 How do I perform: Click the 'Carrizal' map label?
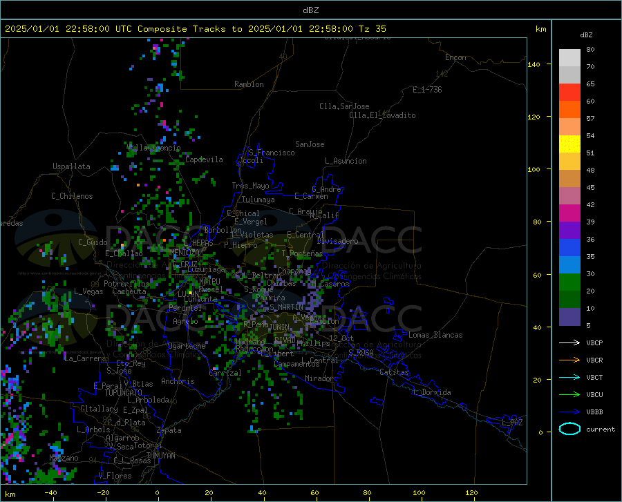click(x=225, y=373)
